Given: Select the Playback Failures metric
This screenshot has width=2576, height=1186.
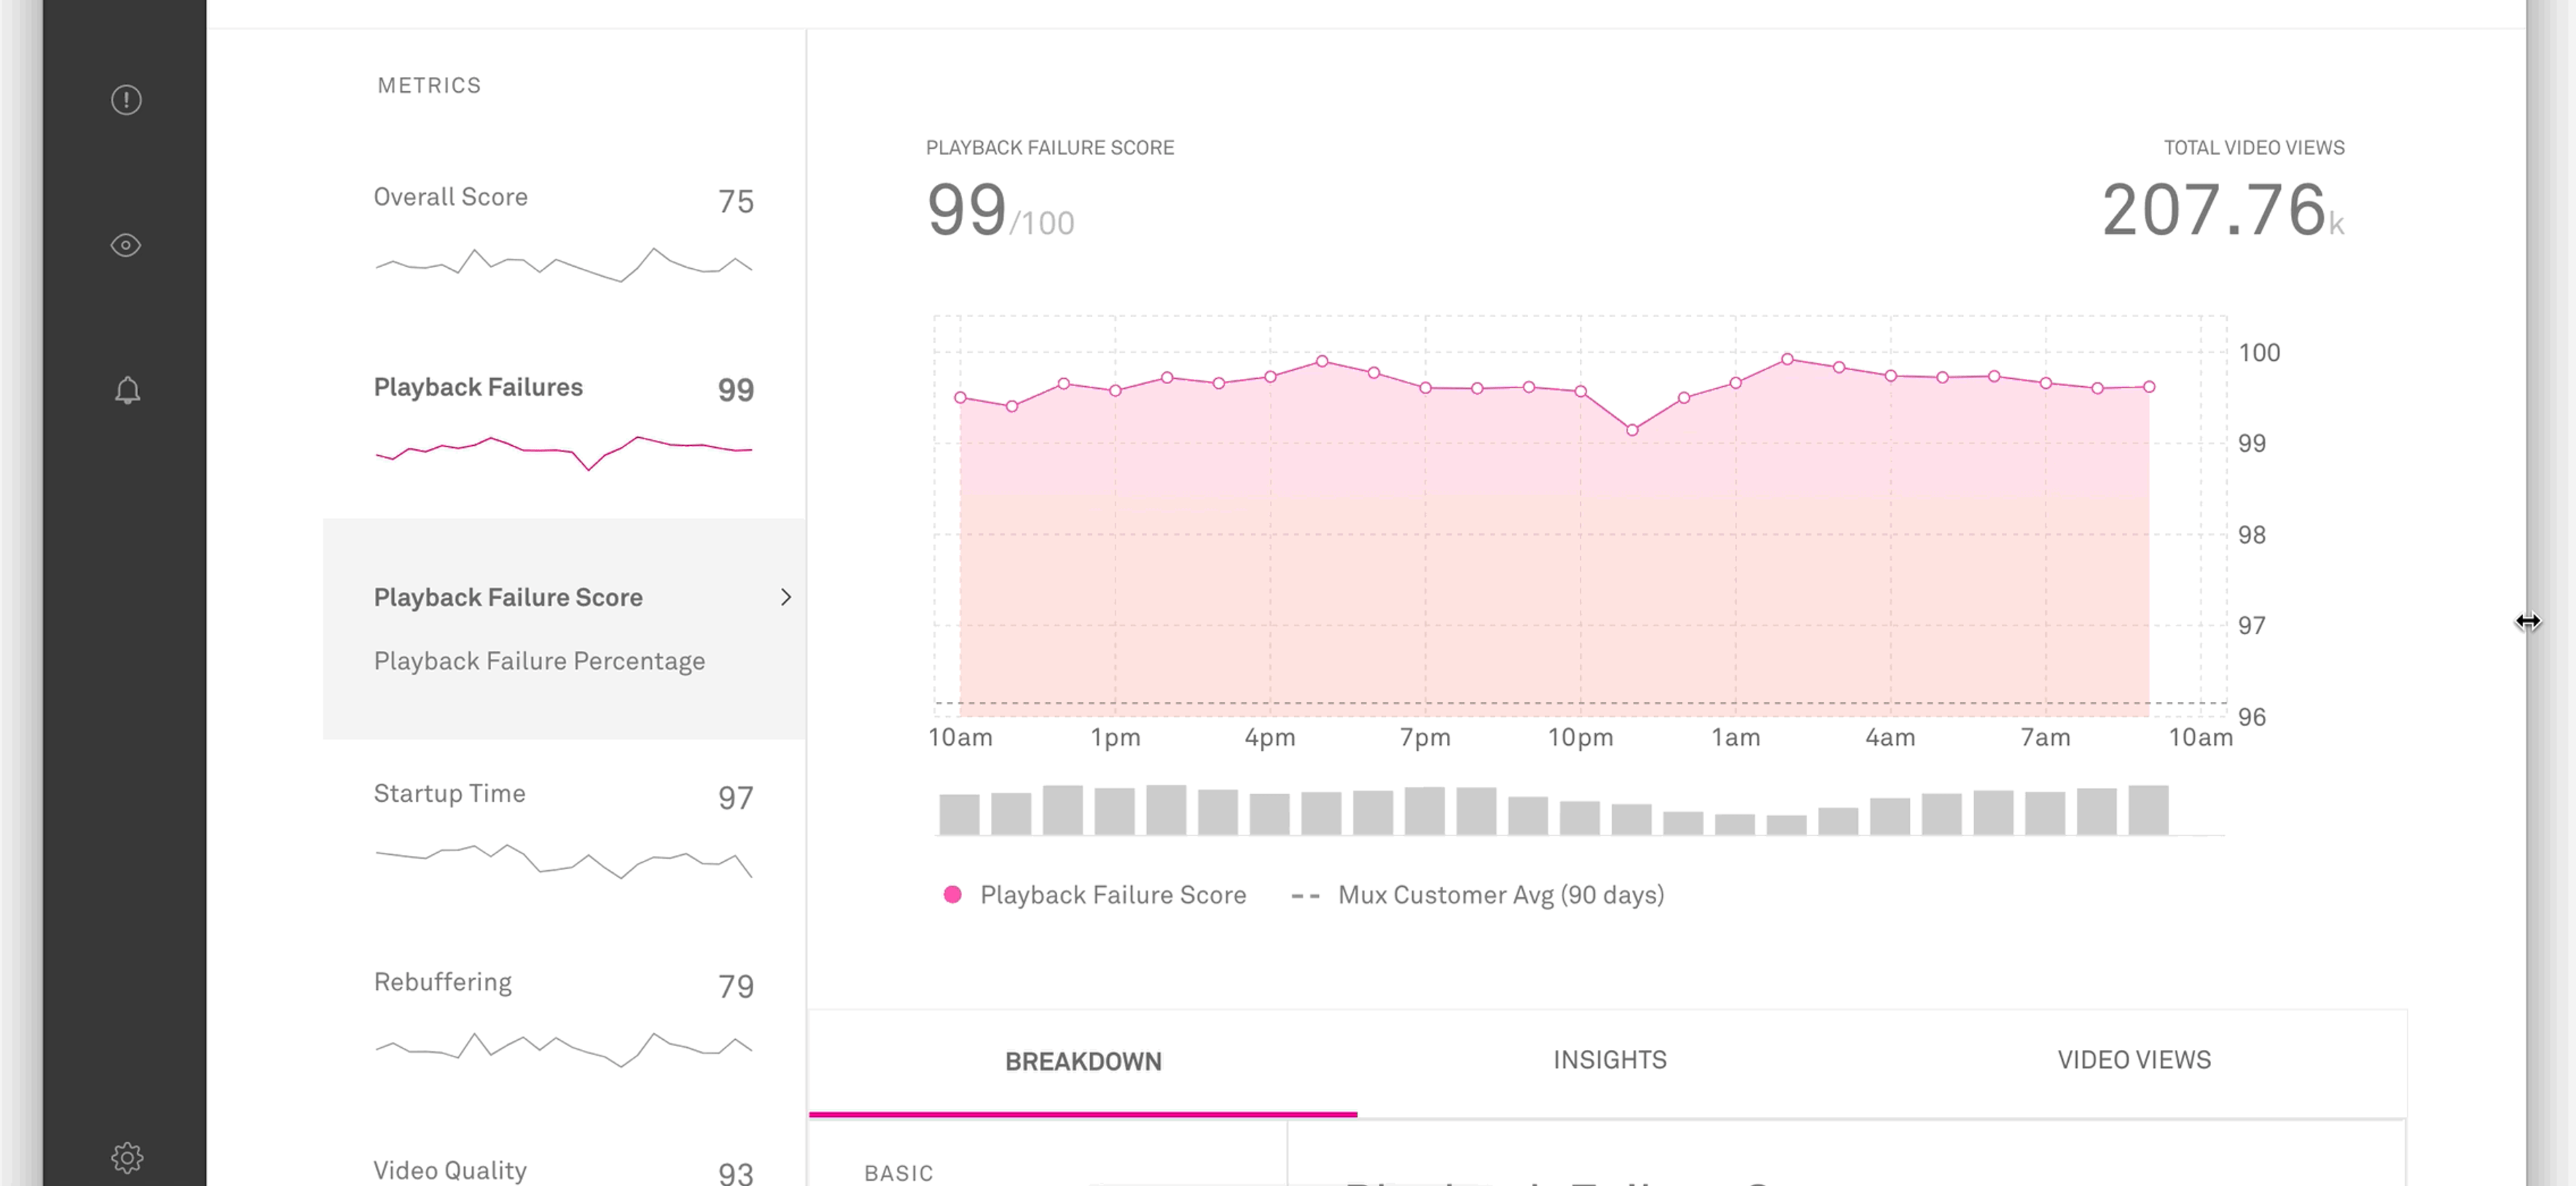Looking at the screenshot, I should (478, 387).
